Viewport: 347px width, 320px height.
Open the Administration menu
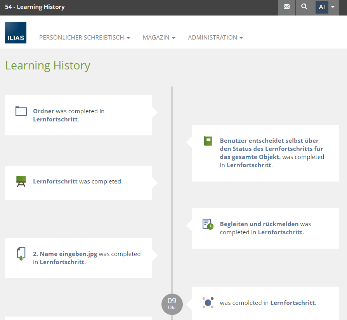[x=215, y=38]
